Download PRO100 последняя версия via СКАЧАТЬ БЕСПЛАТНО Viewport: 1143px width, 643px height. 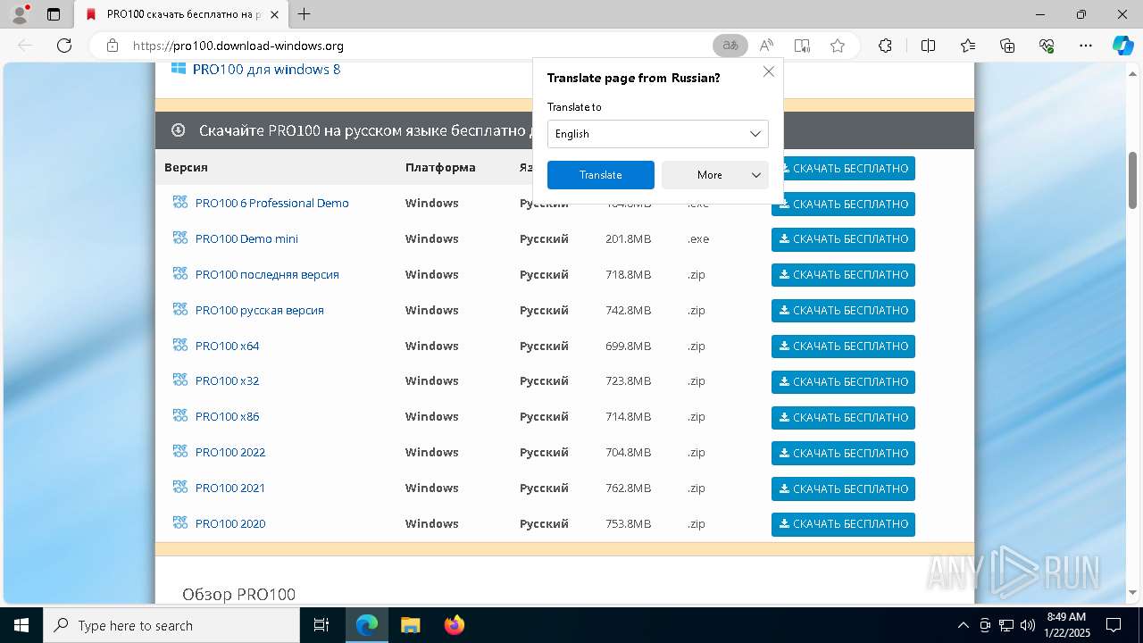[x=843, y=275]
